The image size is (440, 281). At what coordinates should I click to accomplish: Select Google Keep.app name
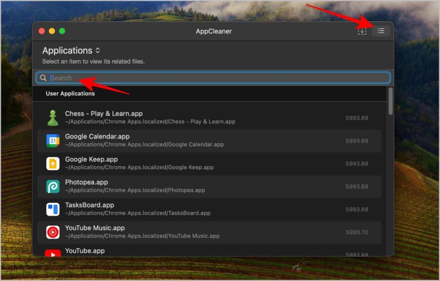pyautogui.click(x=92, y=159)
